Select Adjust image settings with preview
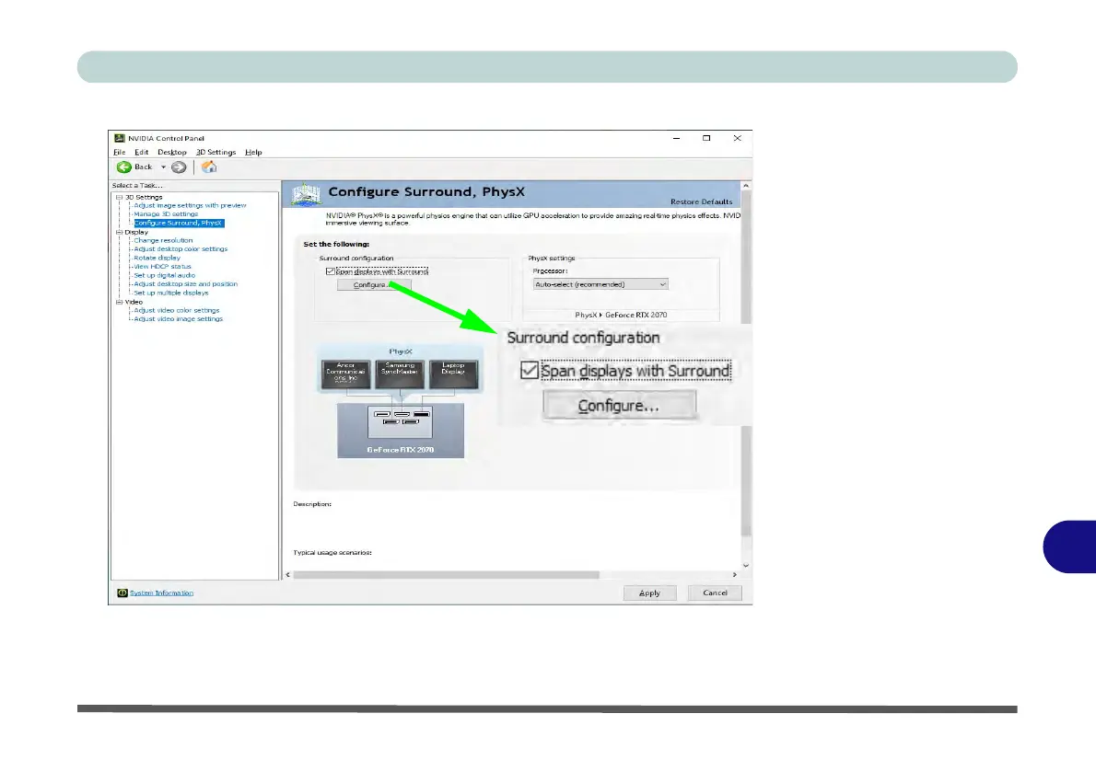The image size is (1096, 771). click(190, 205)
